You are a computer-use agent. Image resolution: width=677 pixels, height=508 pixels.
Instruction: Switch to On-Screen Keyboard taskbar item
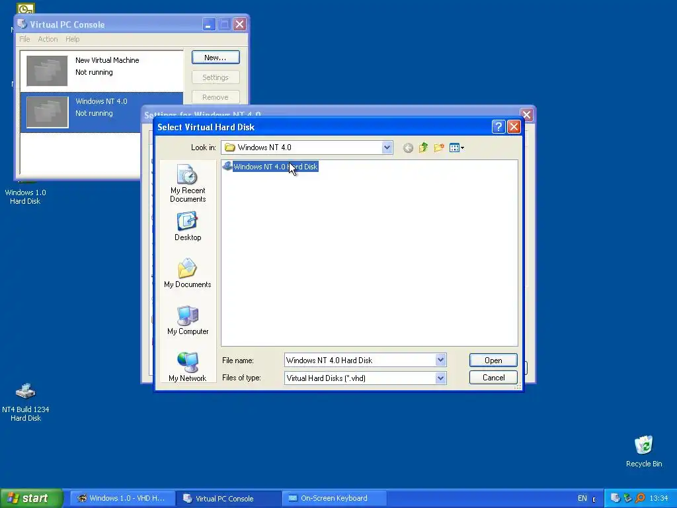coord(335,498)
